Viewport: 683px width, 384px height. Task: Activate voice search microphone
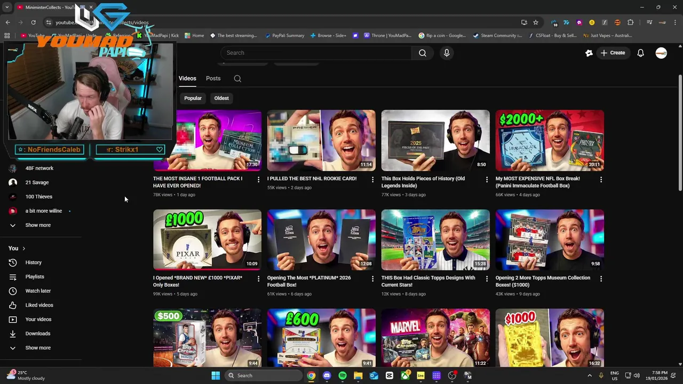[447, 53]
